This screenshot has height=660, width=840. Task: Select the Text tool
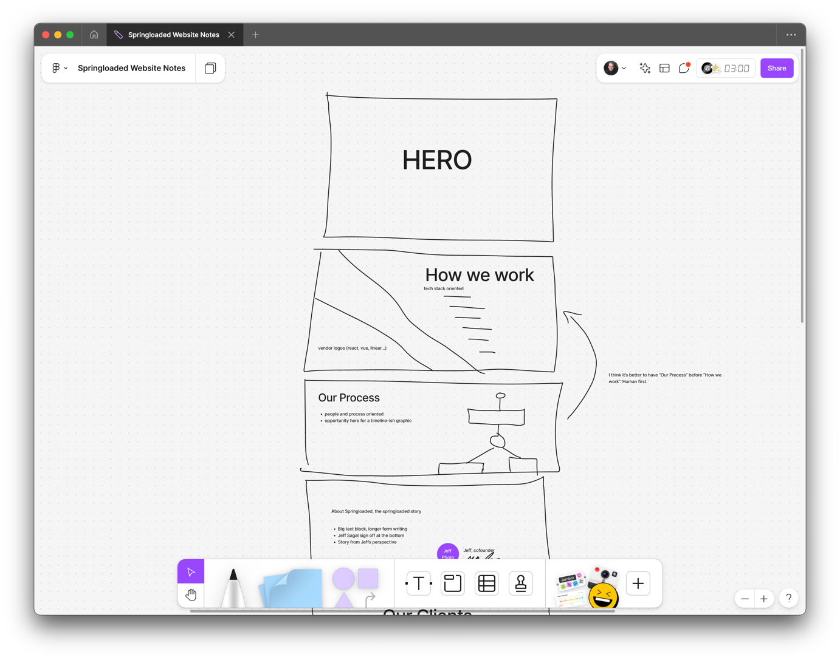coord(418,583)
